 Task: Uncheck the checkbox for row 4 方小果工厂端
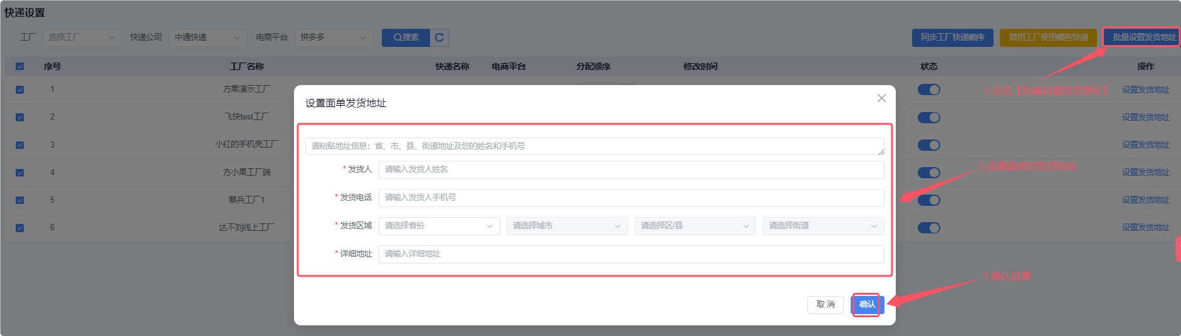point(19,172)
